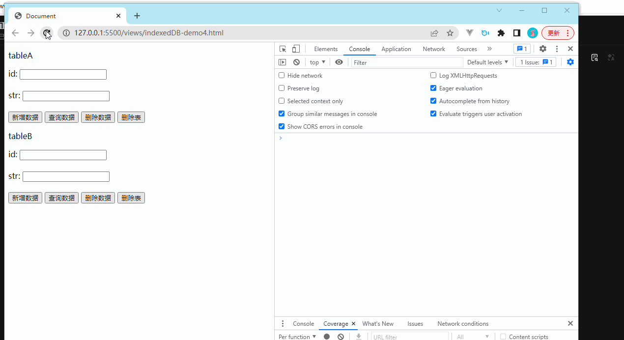
Task: Open the Default levels dropdown
Action: (x=487, y=62)
